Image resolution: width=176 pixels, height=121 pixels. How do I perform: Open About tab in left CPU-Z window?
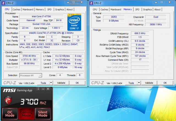[70, 10]
